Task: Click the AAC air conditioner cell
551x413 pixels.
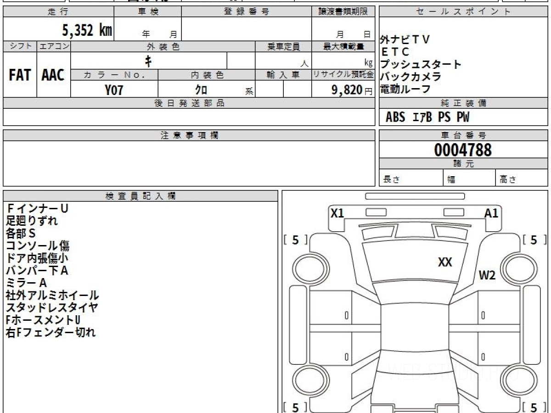Action: click(x=53, y=75)
